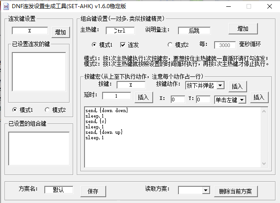The width and height of the screenshot is (280, 203).
Task: Click the macro text area scroll up arrow
Action: [x=264, y=111]
